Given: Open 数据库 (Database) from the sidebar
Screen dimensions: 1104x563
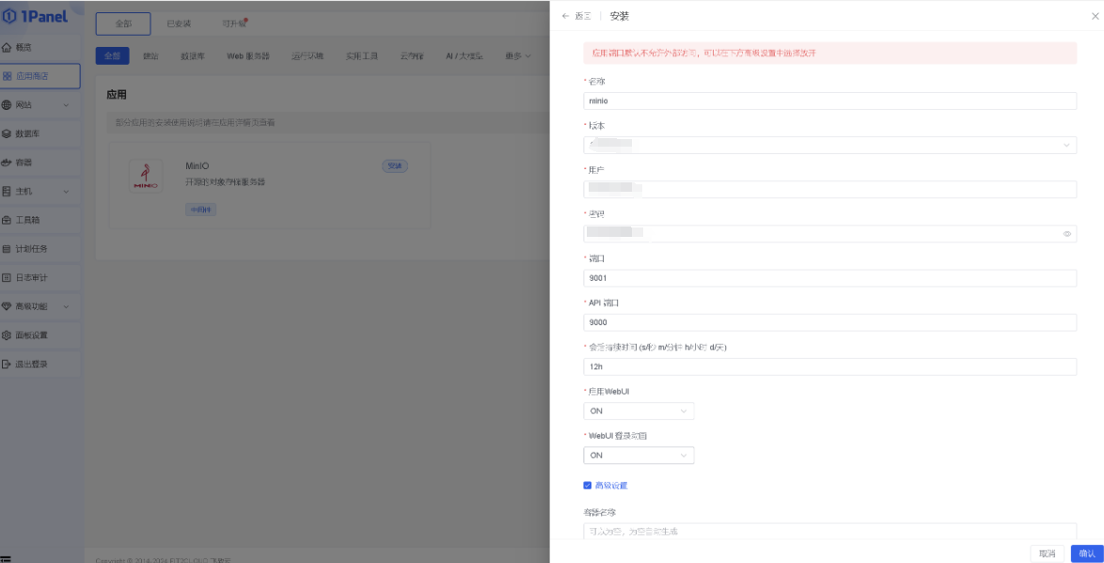Looking at the screenshot, I should (x=33, y=133).
